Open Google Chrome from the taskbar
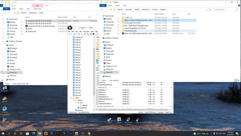The height and width of the screenshot is (136, 241). pos(89,133)
